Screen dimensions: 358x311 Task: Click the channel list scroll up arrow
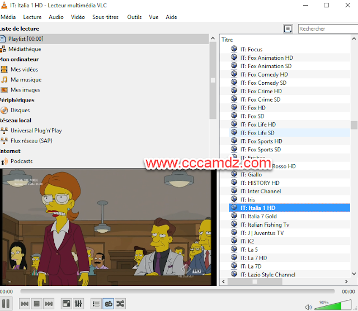tap(354, 39)
